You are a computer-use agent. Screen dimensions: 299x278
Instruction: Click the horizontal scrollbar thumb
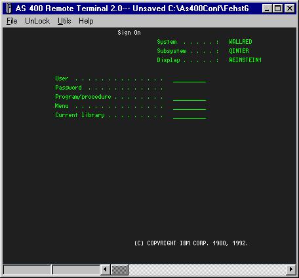[119, 269]
